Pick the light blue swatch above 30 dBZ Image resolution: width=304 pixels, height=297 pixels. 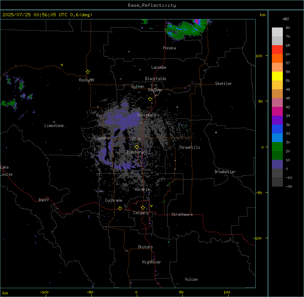(x=277, y=138)
